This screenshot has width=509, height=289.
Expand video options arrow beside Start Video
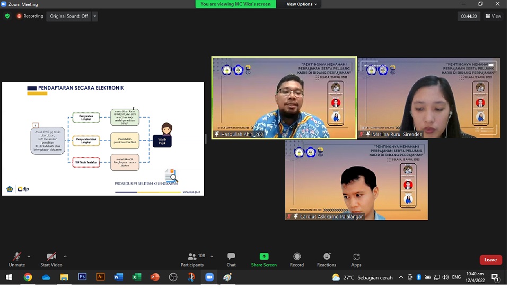65,256
